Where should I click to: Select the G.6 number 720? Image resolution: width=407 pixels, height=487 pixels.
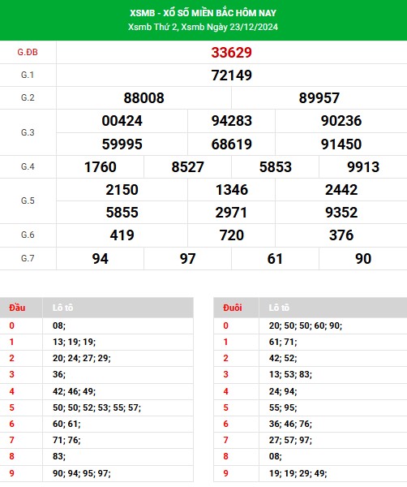coord(231,235)
